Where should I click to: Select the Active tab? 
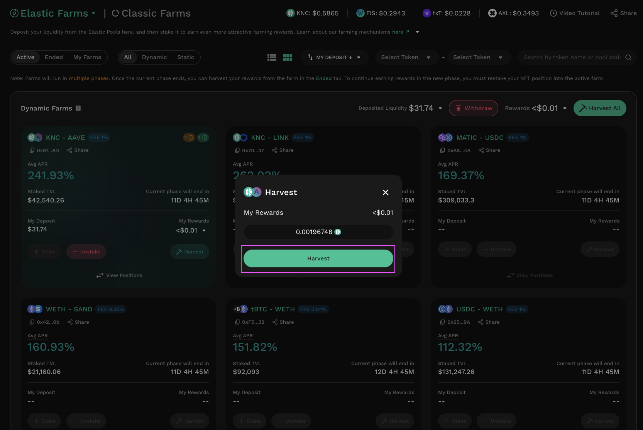coord(25,57)
